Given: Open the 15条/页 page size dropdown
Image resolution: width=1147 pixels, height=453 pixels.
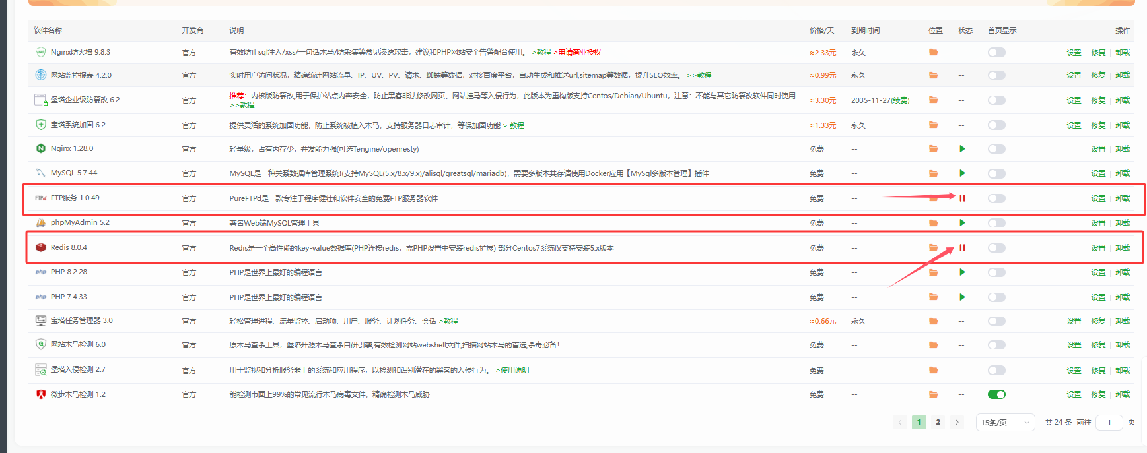Looking at the screenshot, I should (1005, 423).
